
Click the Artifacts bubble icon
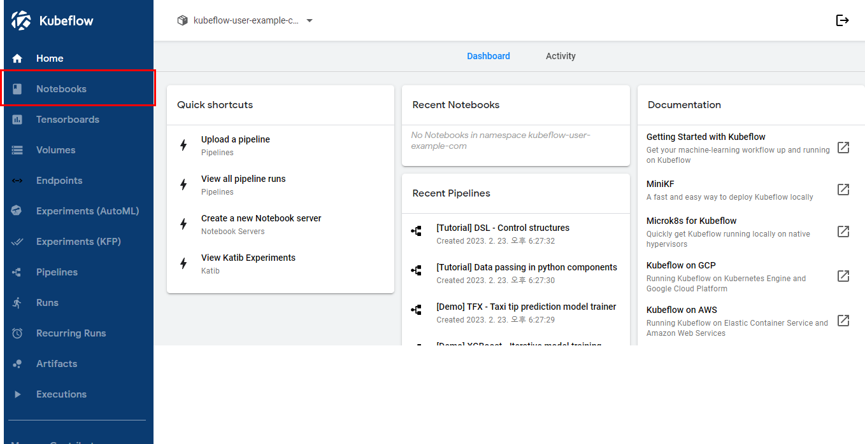click(17, 364)
